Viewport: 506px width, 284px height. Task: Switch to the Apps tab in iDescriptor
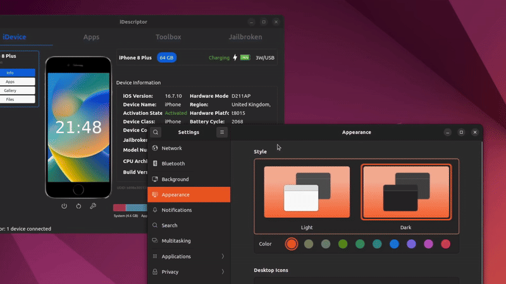pyautogui.click(x=91, y=37)
